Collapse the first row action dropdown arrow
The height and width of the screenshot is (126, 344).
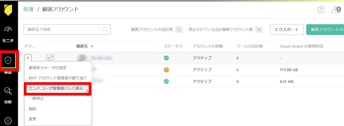coord(28,58)
